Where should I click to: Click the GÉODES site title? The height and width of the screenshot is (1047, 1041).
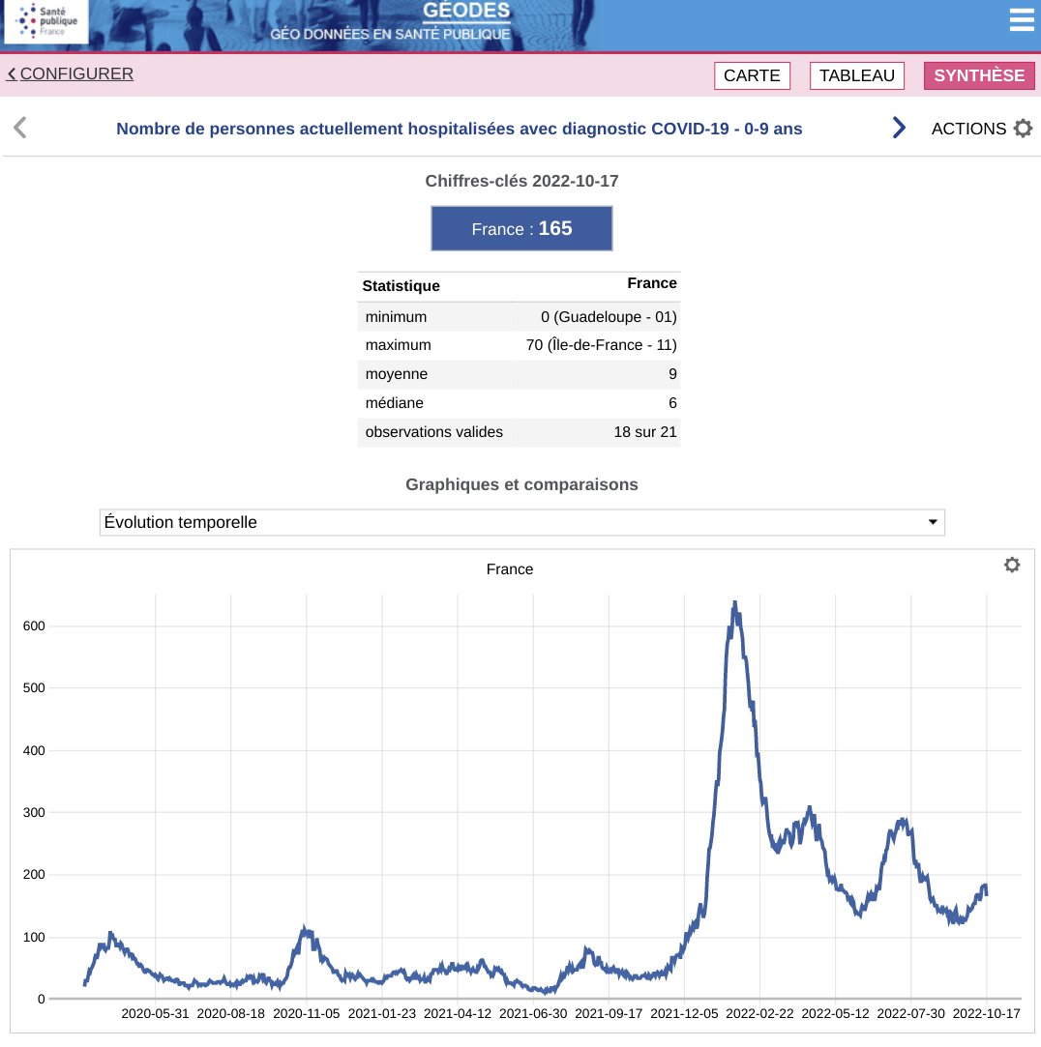pos(466,10)
